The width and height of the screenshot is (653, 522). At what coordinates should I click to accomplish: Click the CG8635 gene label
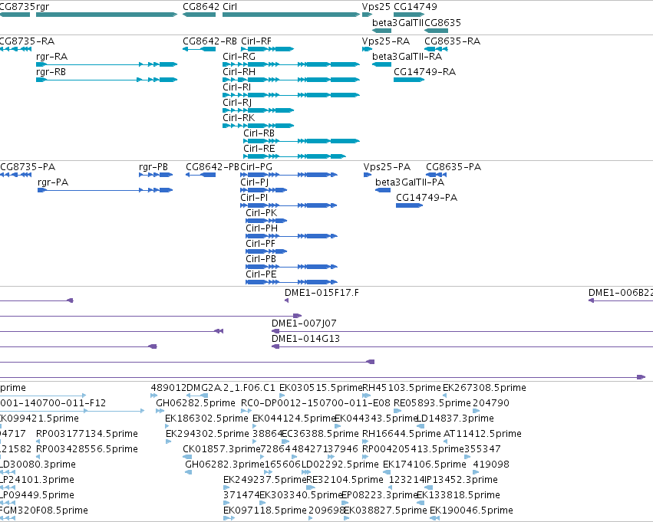(x=443, y=22)
